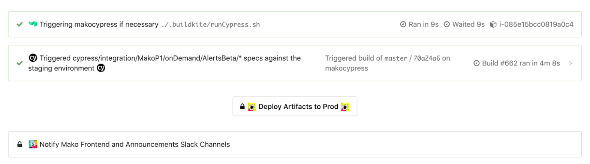Open the agent i-085e15bcc0819a0c4 link
Viewport: 590px width, 164px height.
[x=536, y=24]
